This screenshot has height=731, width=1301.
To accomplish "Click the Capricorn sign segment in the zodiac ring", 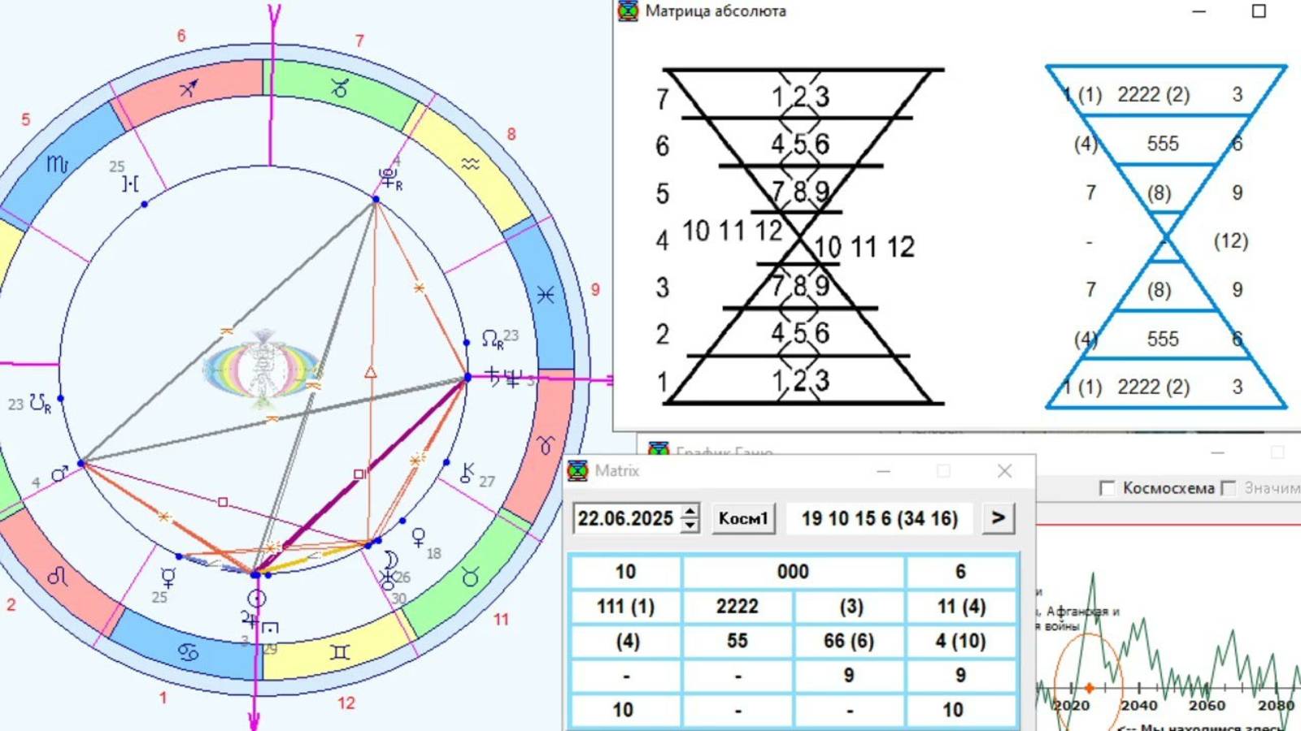I will (x=340, y=89).
